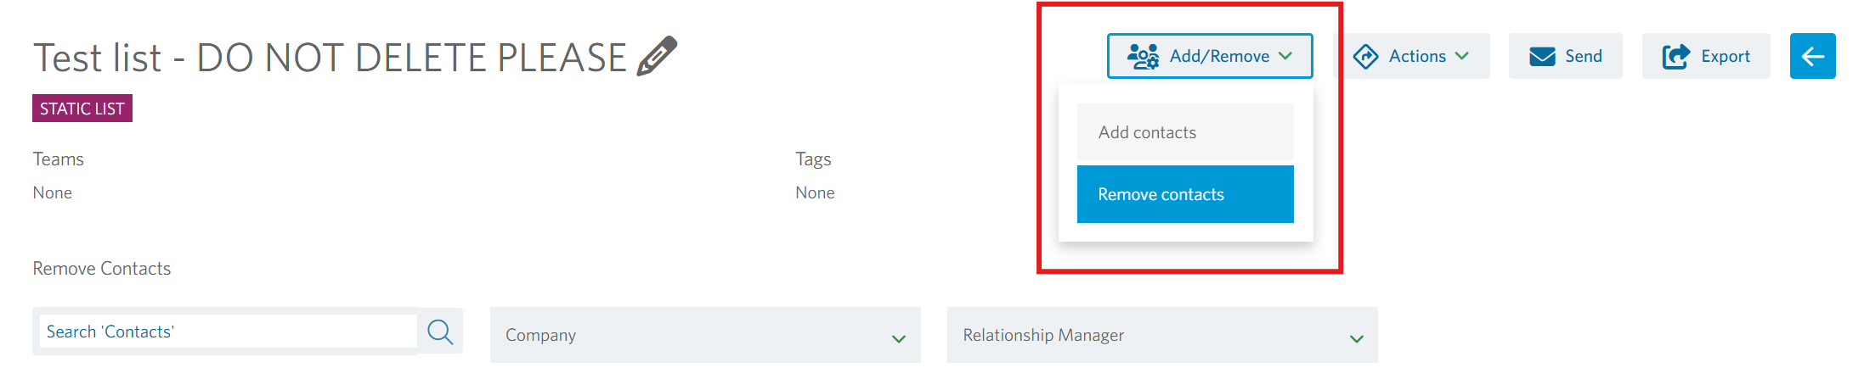Click the Add/Remove people icon
Screen dimensions: 1864x379
[1143, 57]
